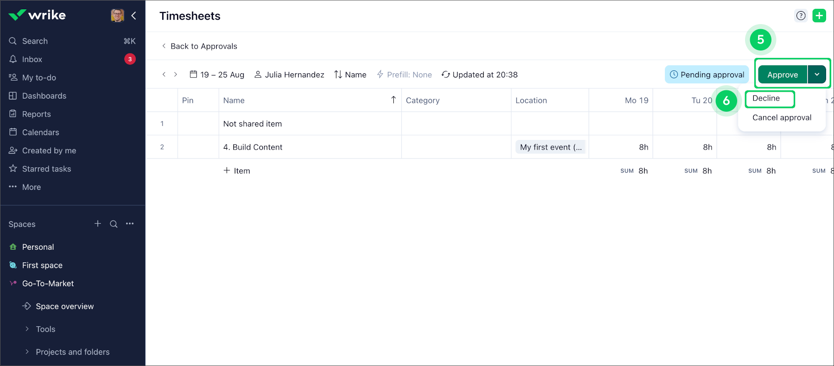
Task: Approve the timesheet
Action: (783, 75)
